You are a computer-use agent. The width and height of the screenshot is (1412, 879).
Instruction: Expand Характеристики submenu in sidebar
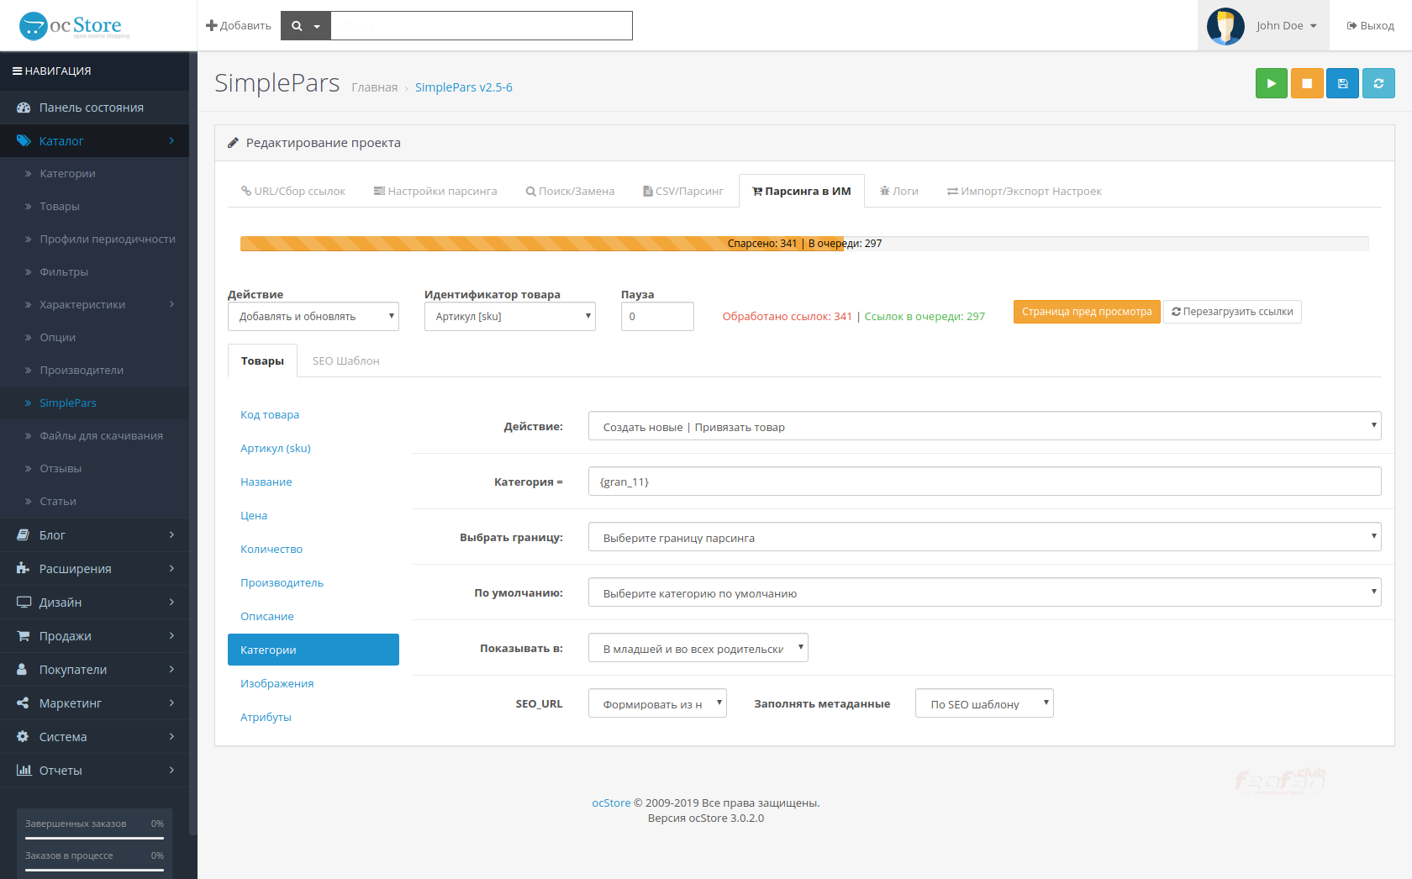[x=94, y=304]
